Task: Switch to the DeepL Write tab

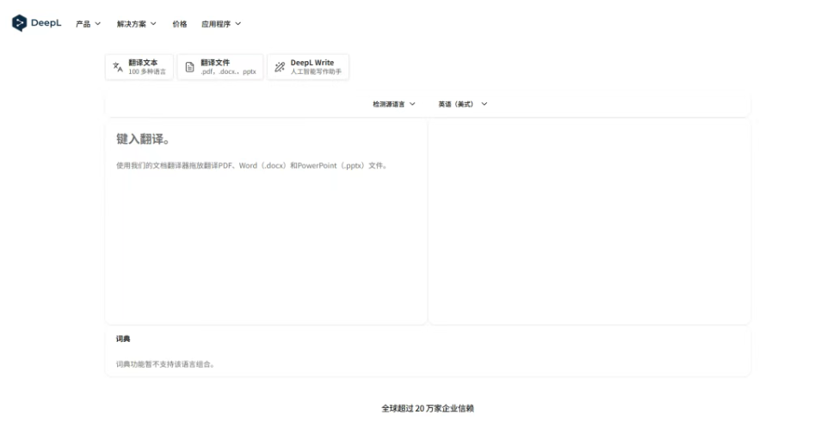Action: coord(308,67)
